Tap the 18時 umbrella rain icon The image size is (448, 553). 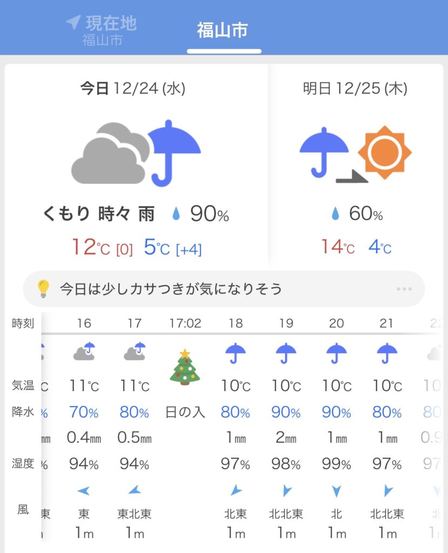point(236,354)
